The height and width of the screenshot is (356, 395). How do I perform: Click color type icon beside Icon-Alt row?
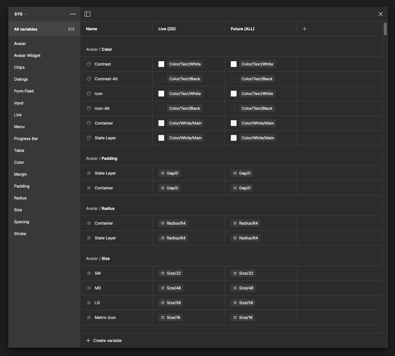click(89, 108)
